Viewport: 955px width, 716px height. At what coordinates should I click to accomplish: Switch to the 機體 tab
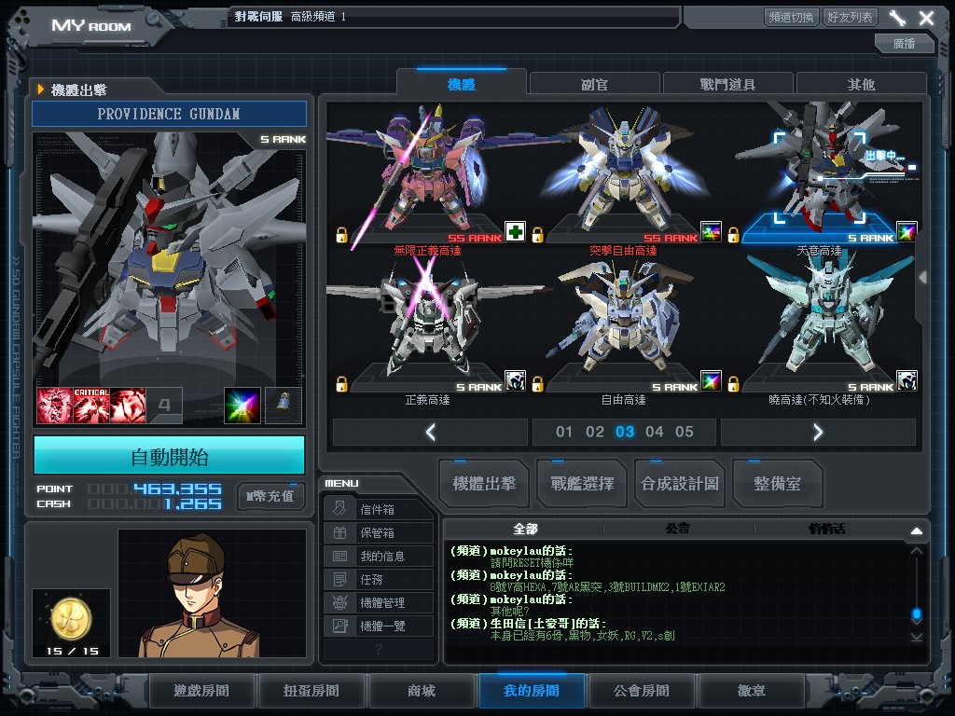coord(461,84)
